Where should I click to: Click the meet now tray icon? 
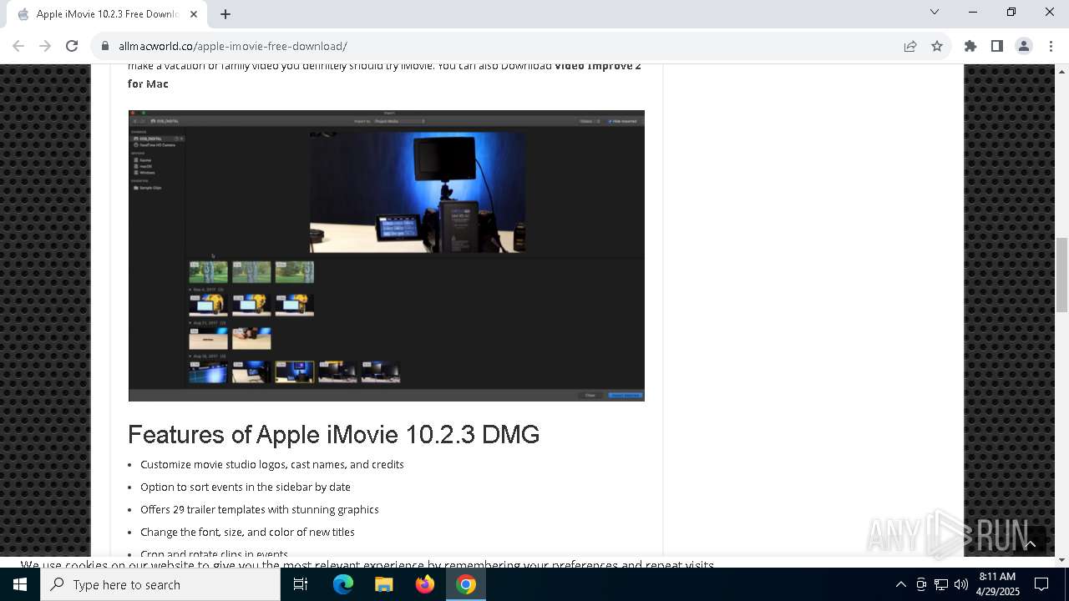point(921,584)
